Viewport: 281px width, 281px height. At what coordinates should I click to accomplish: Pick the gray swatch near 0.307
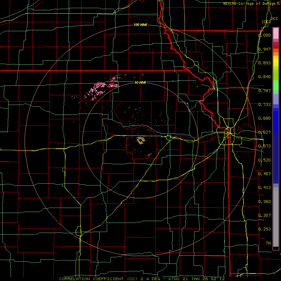(x=276, y=217)
